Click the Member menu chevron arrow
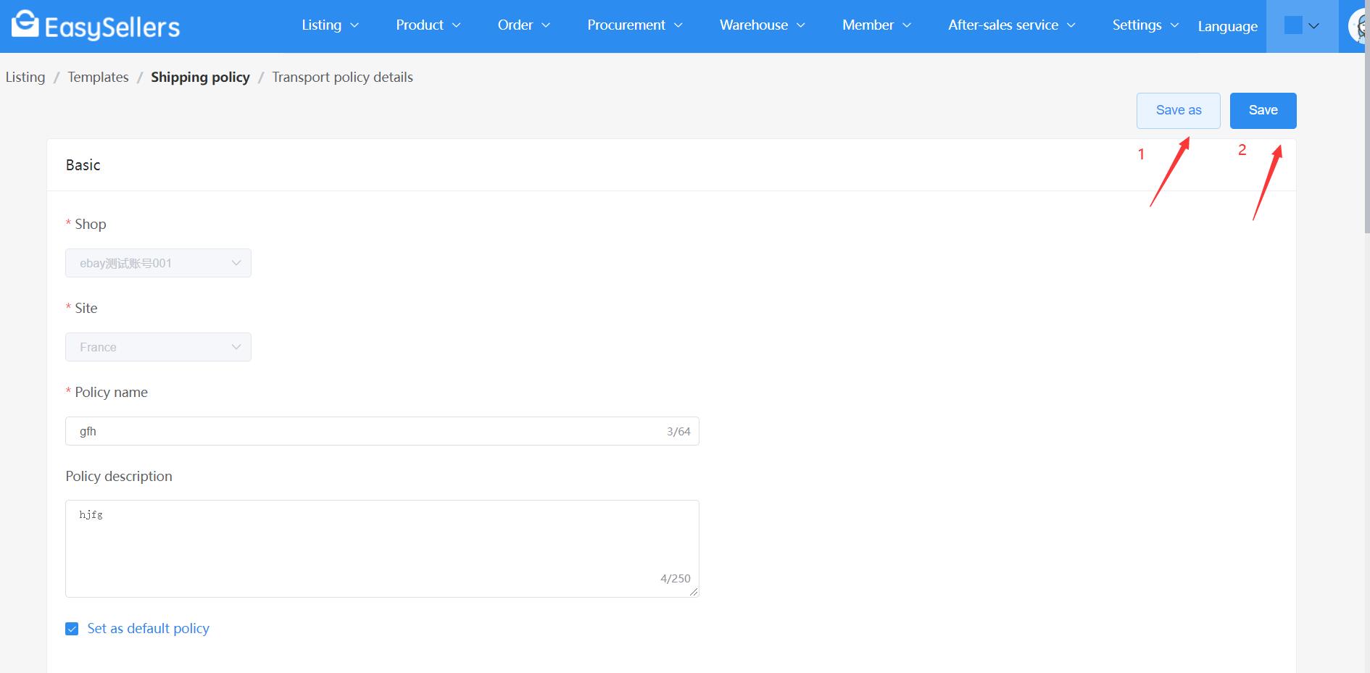The height and width of the screenshot is (673, 1370). click(x=907, y=25)
